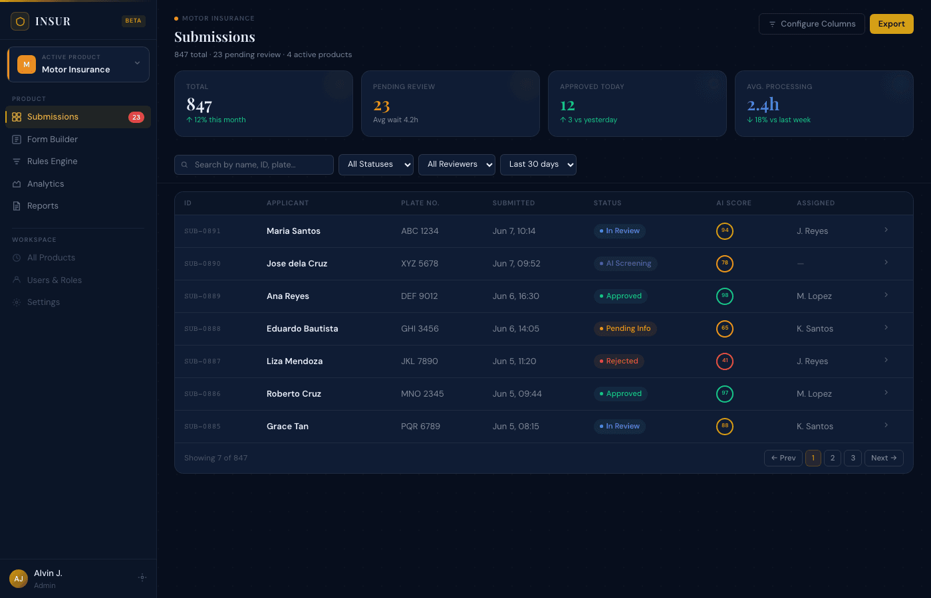This screenshot has height=598, width=931.
Task: Expand the Active Product selector chevron
Action: click(x=137, y=63)
